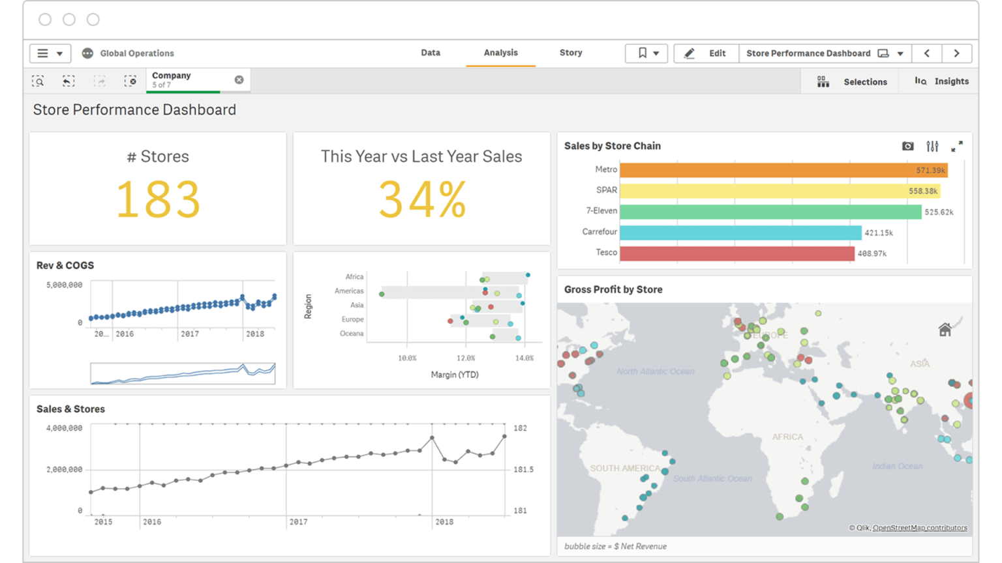Open Smart Search with the magnifier icon
This screenshot has width=1002, height=563.
[x=38, y=81]
